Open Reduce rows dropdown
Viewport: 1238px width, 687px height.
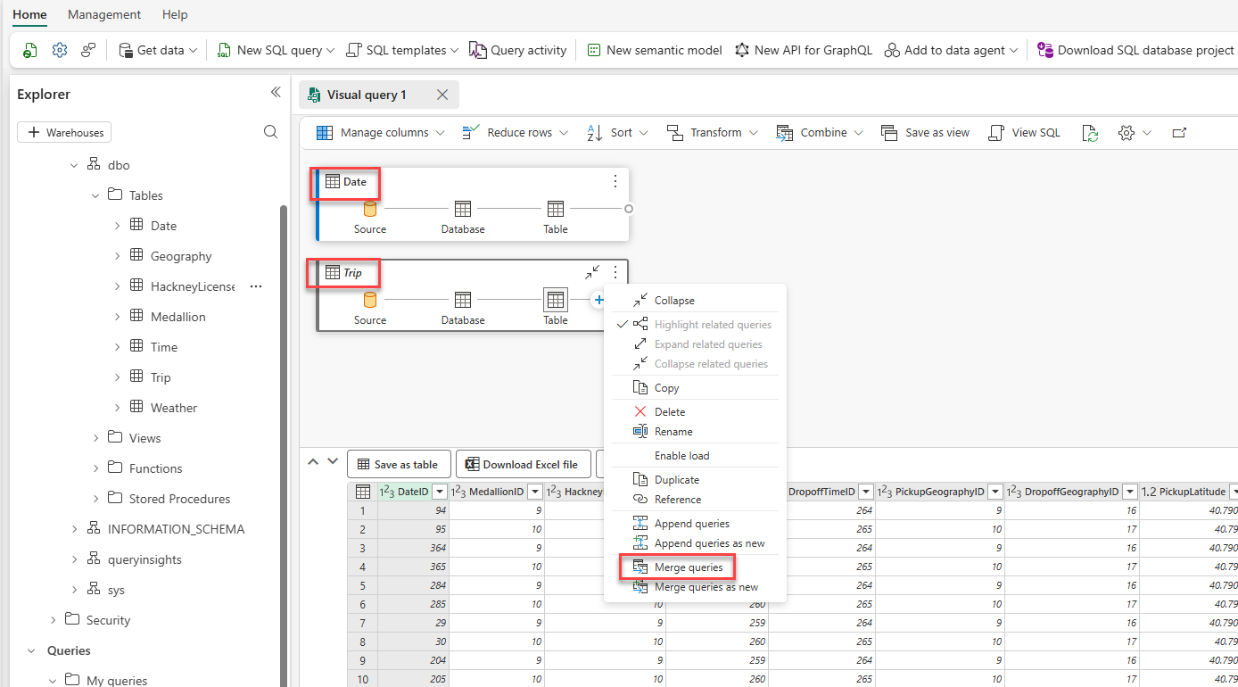tap(515, 132)
